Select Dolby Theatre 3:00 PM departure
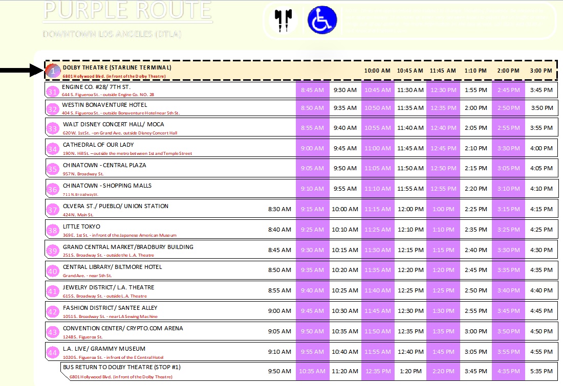This screenshot has height=386, width=563. pos(541,71)
